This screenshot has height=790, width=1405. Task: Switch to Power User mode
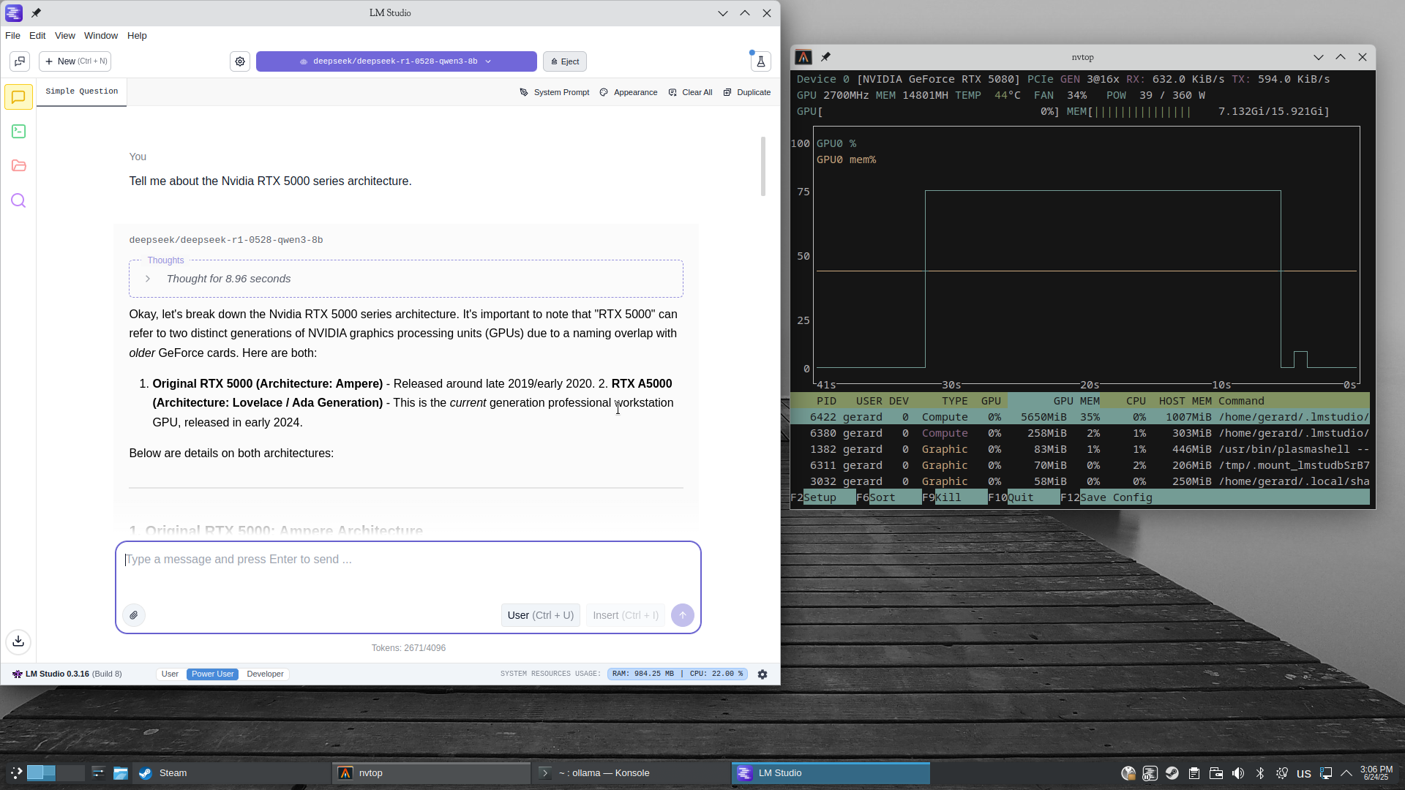213,674
